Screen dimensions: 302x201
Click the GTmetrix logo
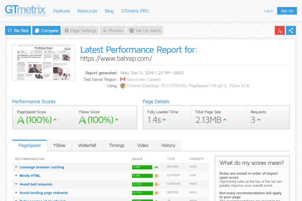click(x=25, y=10)
